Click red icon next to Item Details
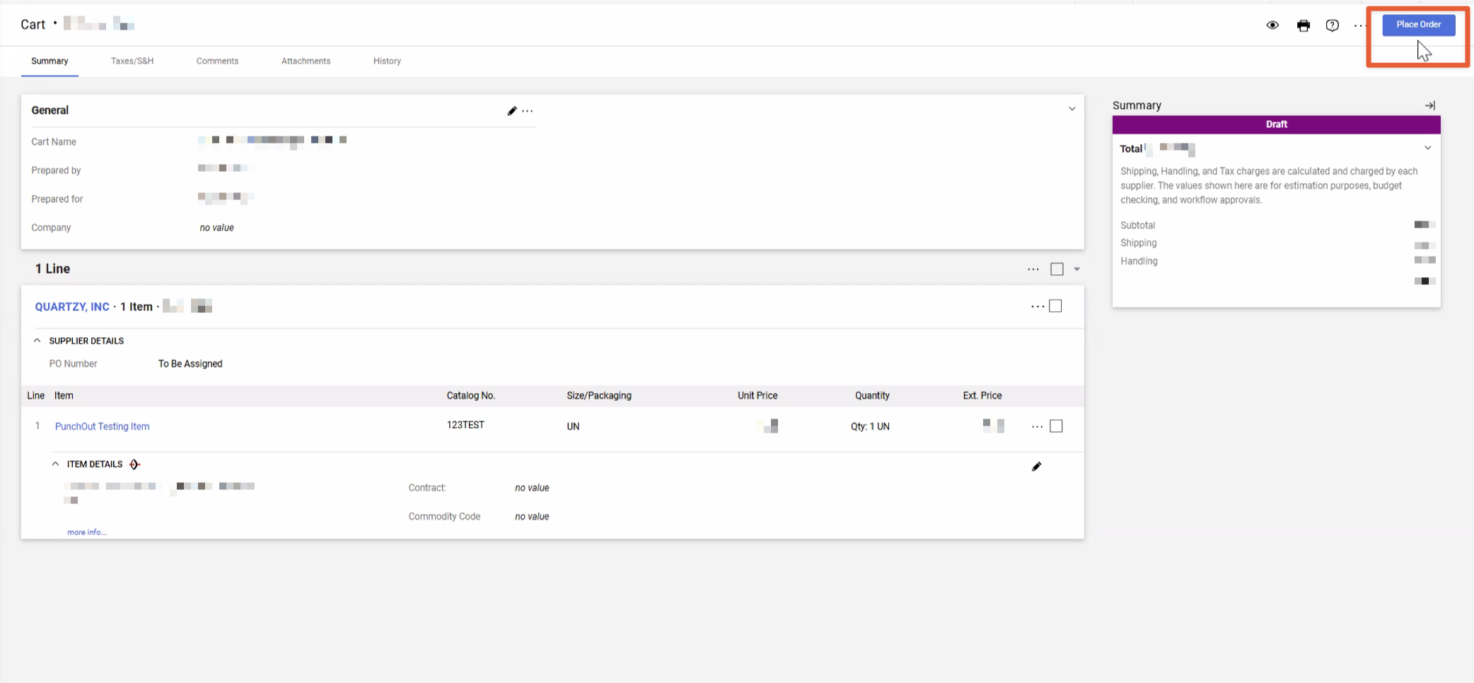The image size is (1474, 683). point(134,465)
